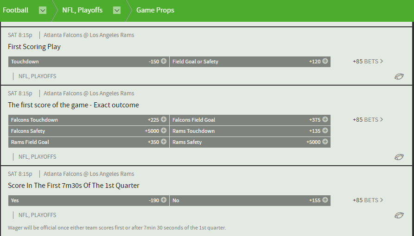This screenshot has height=236, width=414.
Task: Select NFL, Playoffs breadcrumb item
Action: [x=82, y=10]
